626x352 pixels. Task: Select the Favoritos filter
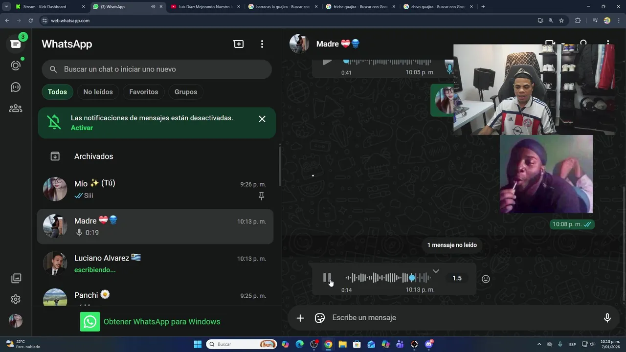(x=144, y=92)
